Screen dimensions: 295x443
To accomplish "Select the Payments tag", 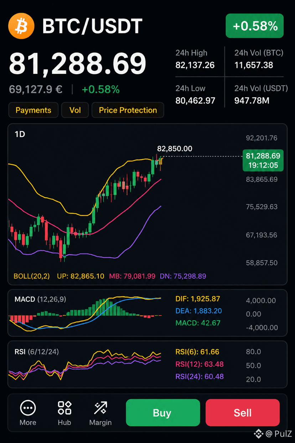I will tap(33, 110).
